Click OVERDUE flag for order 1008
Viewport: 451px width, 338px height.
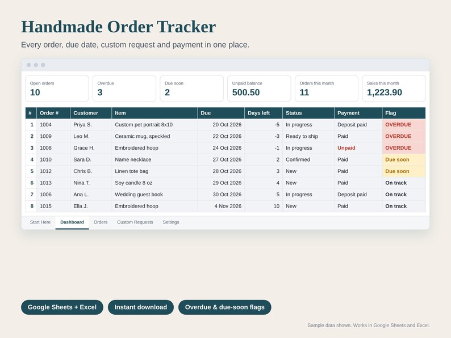404,148
